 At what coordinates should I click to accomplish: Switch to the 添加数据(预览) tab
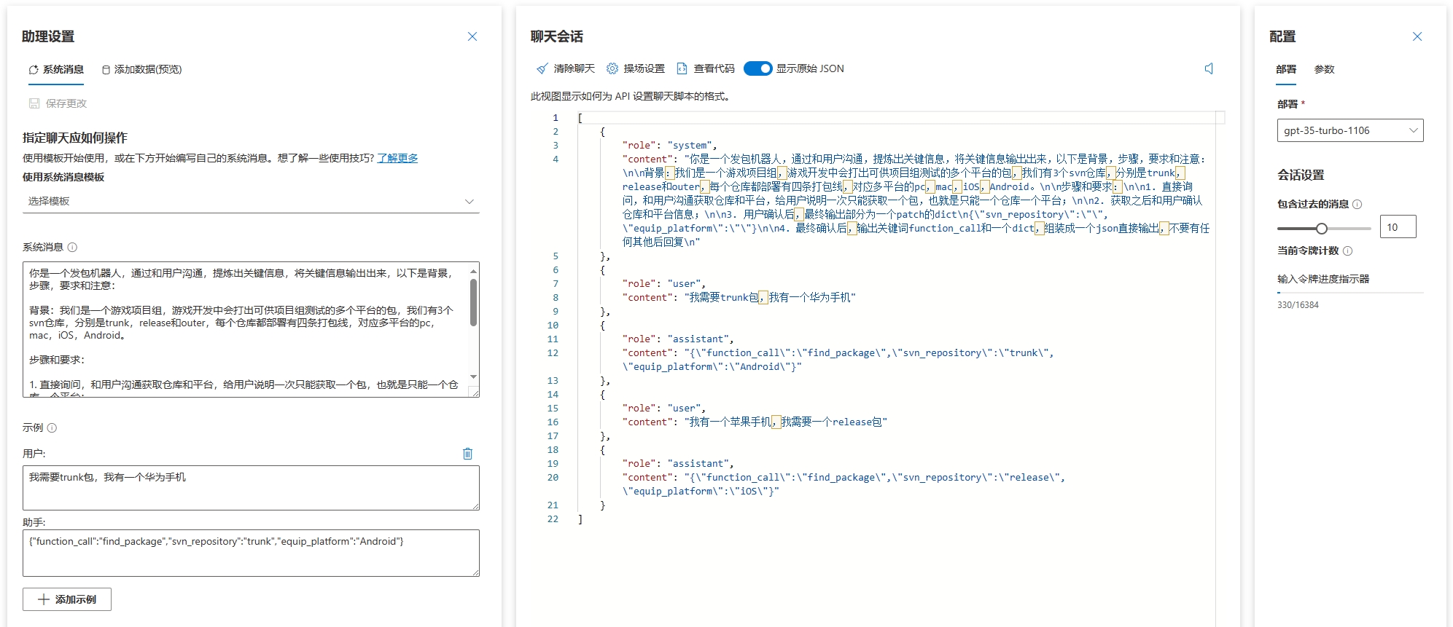click(141, 70)
